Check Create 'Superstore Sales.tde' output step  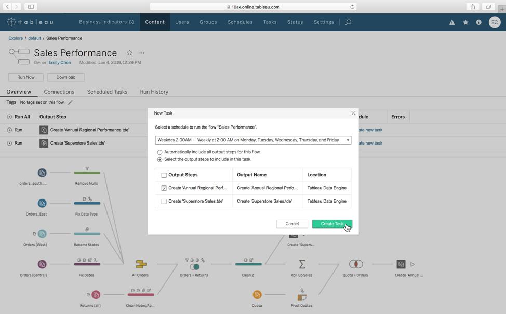coord(164,202)
